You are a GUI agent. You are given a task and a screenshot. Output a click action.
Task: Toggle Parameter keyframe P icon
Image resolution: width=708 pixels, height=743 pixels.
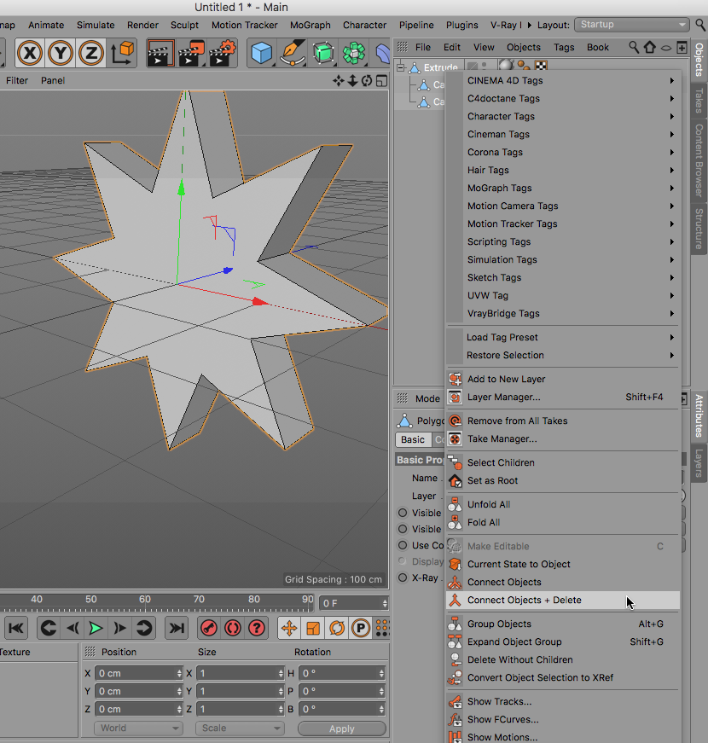click(361, 629)
